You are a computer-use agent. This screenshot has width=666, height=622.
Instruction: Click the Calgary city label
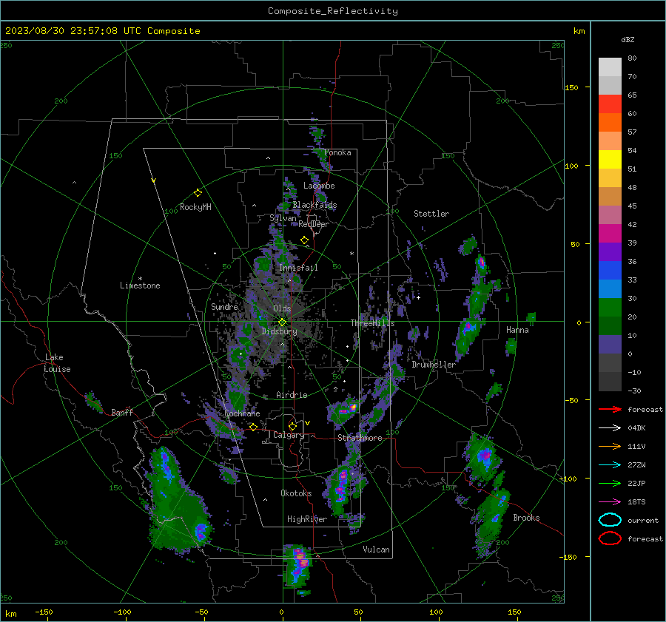pyautogui.click(x=289, y=435)
